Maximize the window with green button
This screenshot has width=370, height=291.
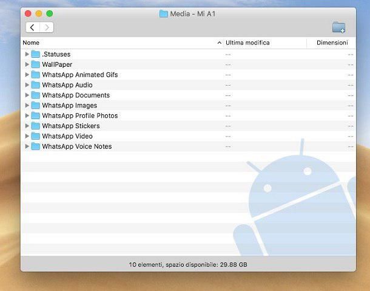[x=50, y=13]
